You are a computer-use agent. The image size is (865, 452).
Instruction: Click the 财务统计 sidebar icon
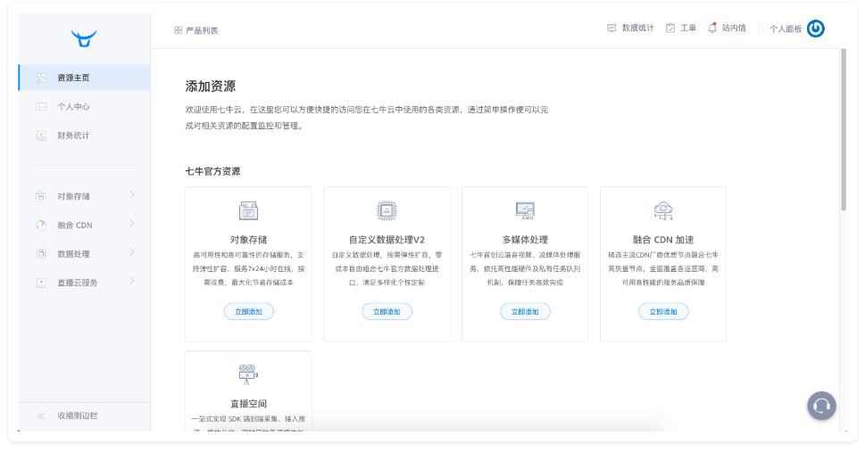point(41,135)
